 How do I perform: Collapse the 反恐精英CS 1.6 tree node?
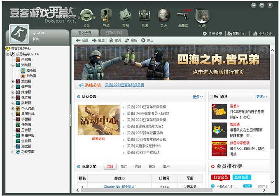point(8,54)
